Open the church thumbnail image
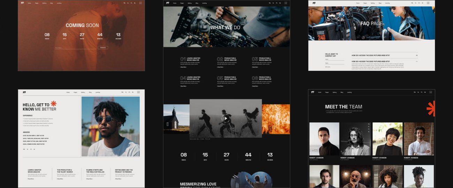Screen dimensions: 453x188 (x=176, y=119)
